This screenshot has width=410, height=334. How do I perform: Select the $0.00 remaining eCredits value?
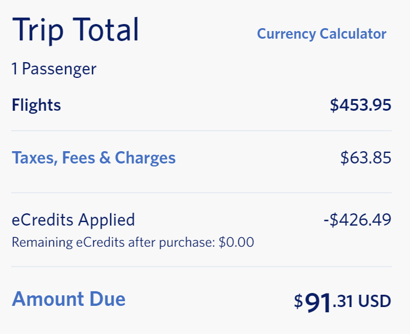(x=237, y=242)
